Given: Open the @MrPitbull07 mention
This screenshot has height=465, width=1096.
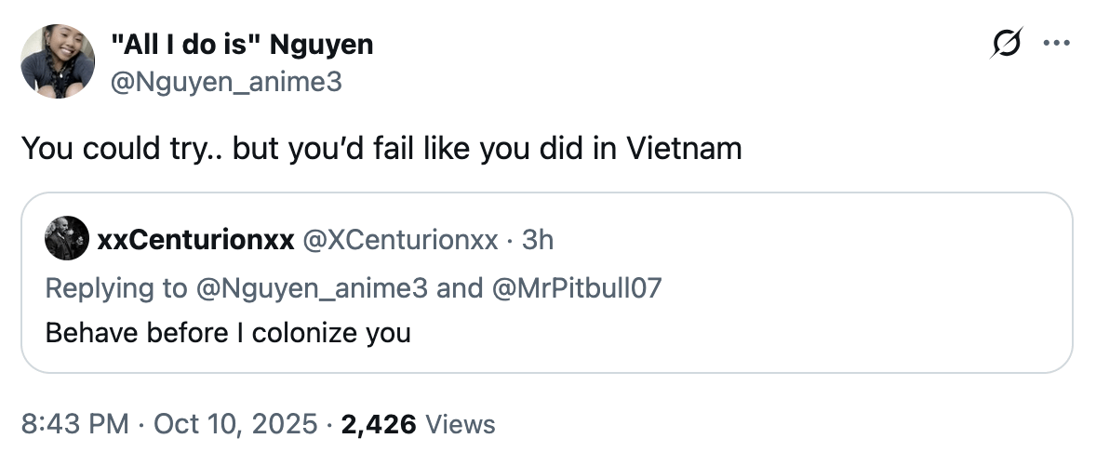Looking at the screenshot, I should point(575,287).
